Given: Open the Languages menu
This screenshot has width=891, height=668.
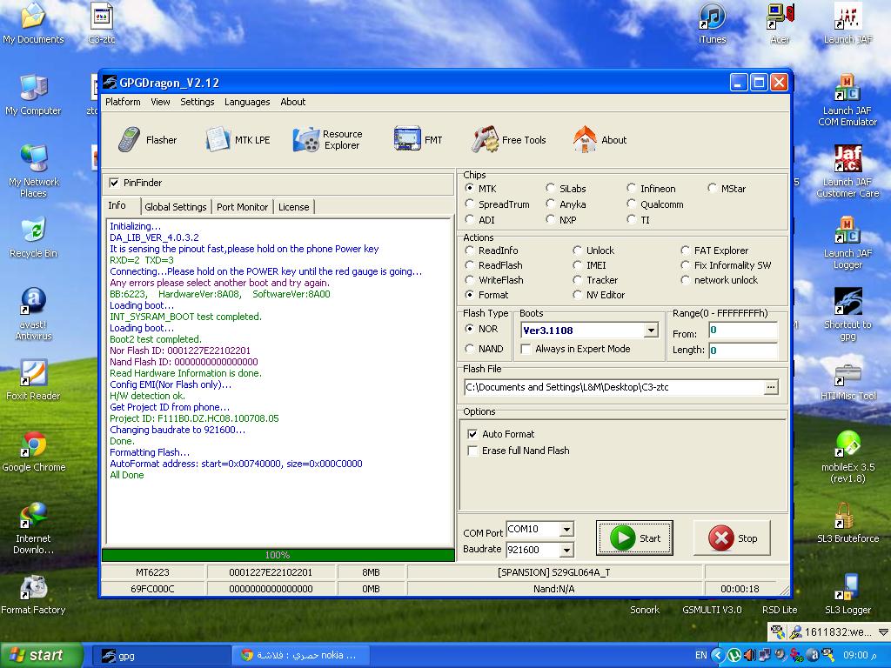Looking at the screenshot, I should coord(247,102).
